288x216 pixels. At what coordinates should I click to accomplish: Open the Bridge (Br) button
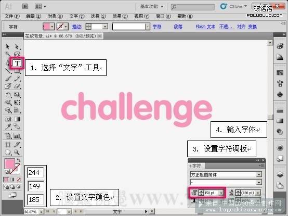[25, 6]
